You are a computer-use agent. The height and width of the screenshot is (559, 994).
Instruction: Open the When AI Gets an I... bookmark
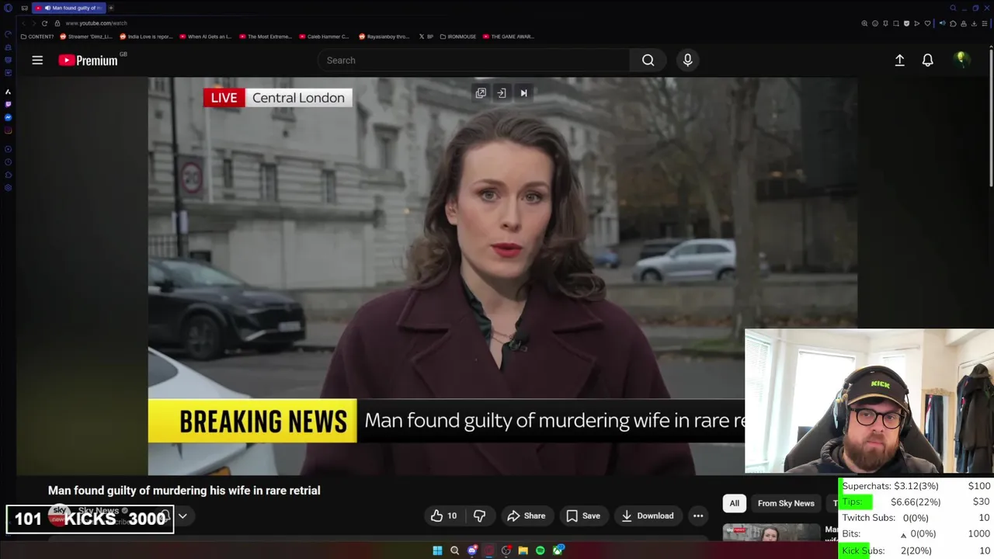(x=206, y=36)
